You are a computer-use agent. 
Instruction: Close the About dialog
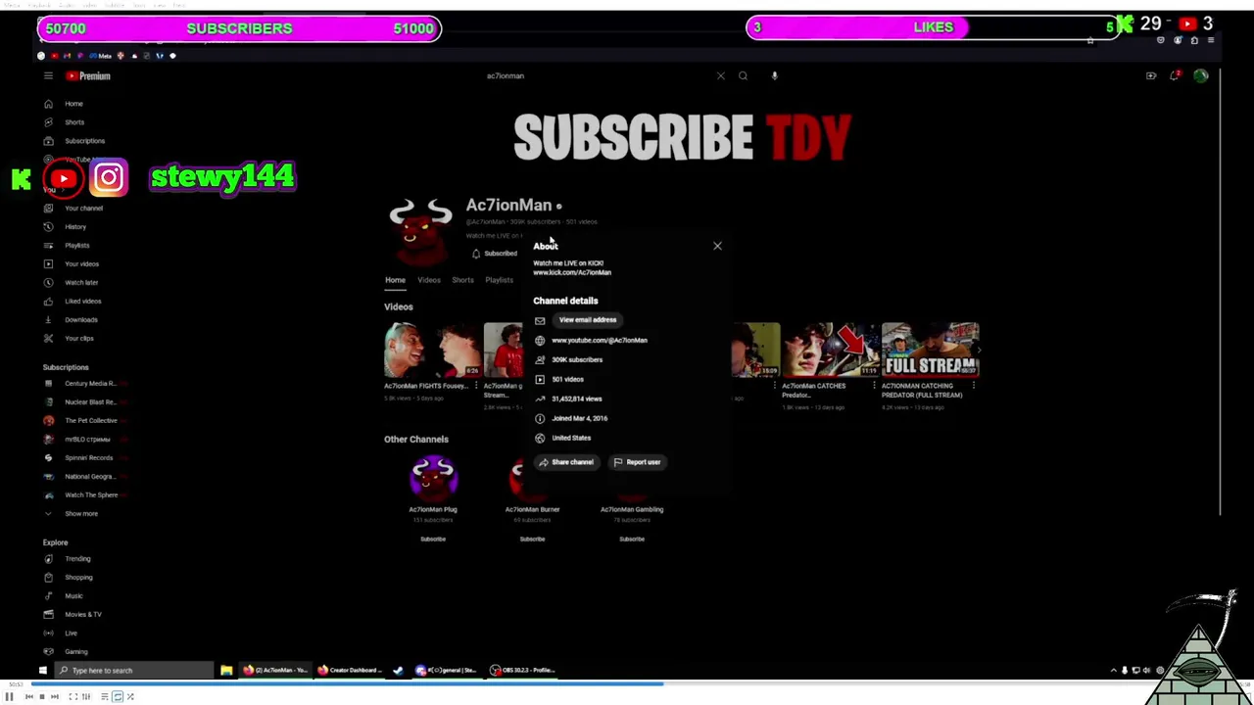pos(717,246)
